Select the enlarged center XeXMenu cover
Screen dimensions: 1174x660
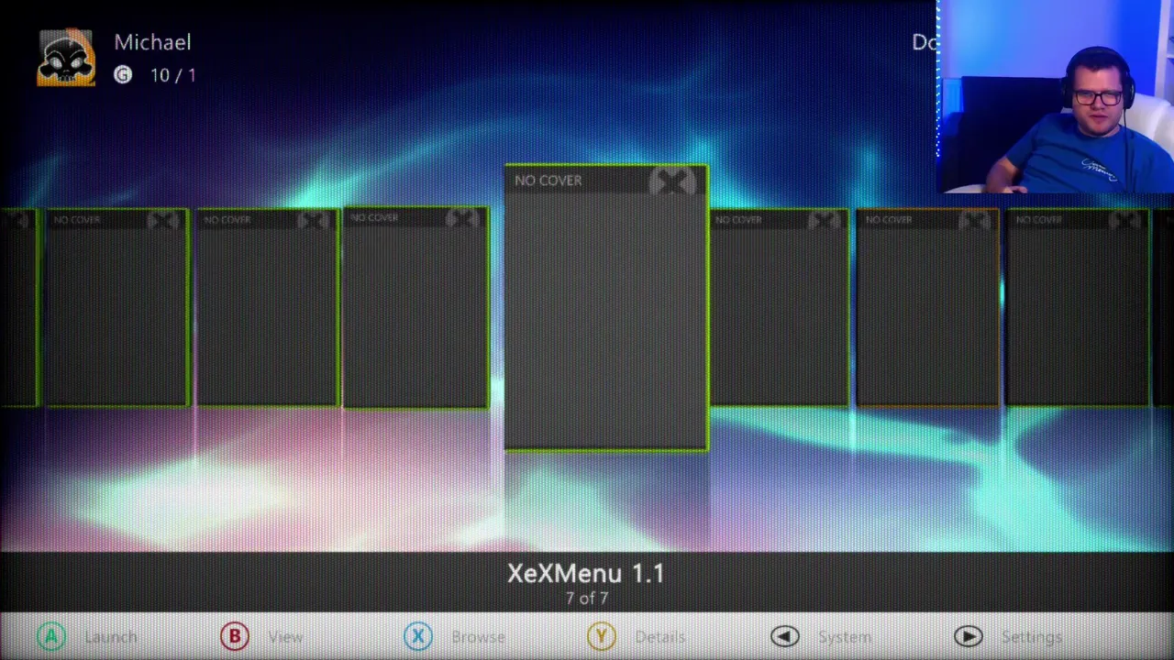point(605,308)
